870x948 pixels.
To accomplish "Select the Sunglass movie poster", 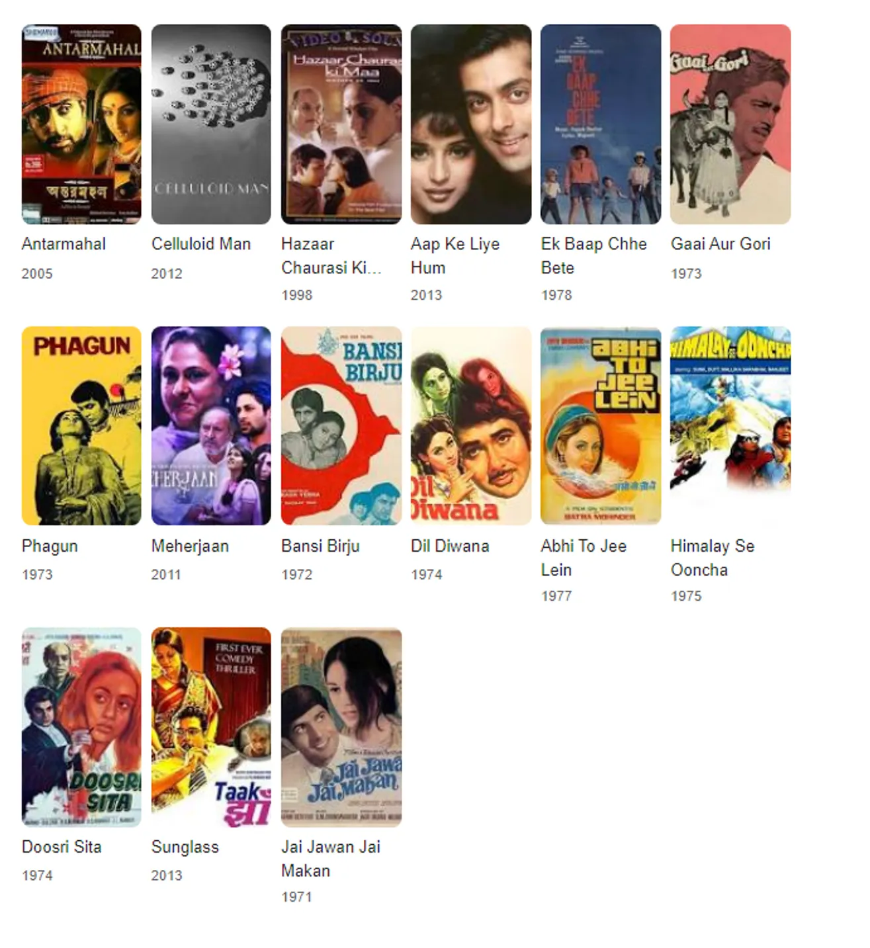I will [x=211, y=727].
